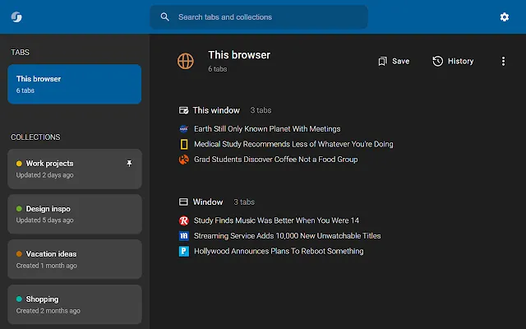The height and width of the screenshot is (329, 526).
Task: Click the teal dot on Shopping
Action: pos(19,299)
